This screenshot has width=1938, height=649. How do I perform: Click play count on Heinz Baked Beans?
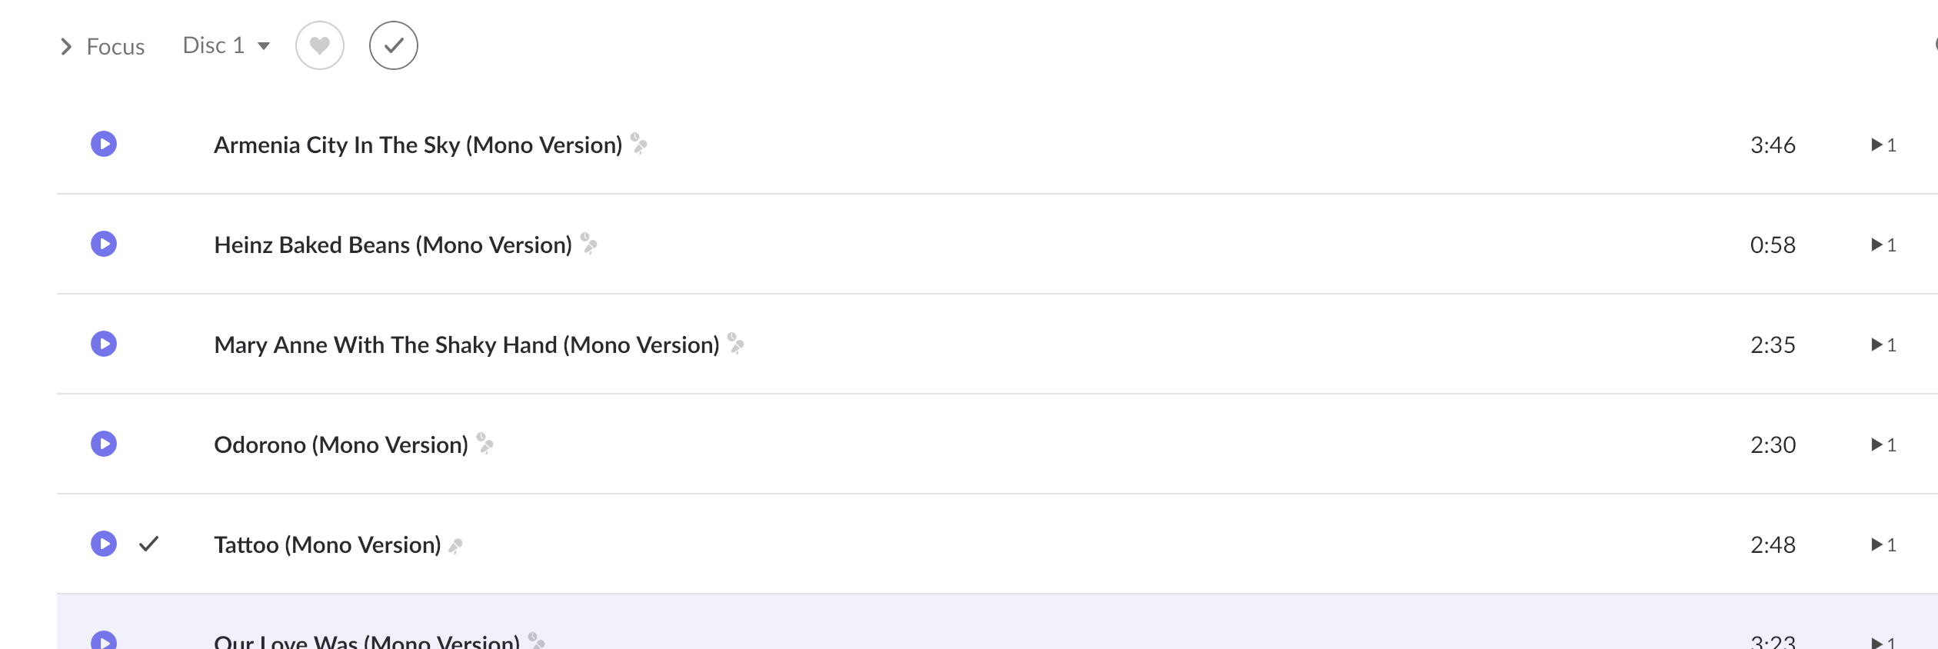[1884, 245]
